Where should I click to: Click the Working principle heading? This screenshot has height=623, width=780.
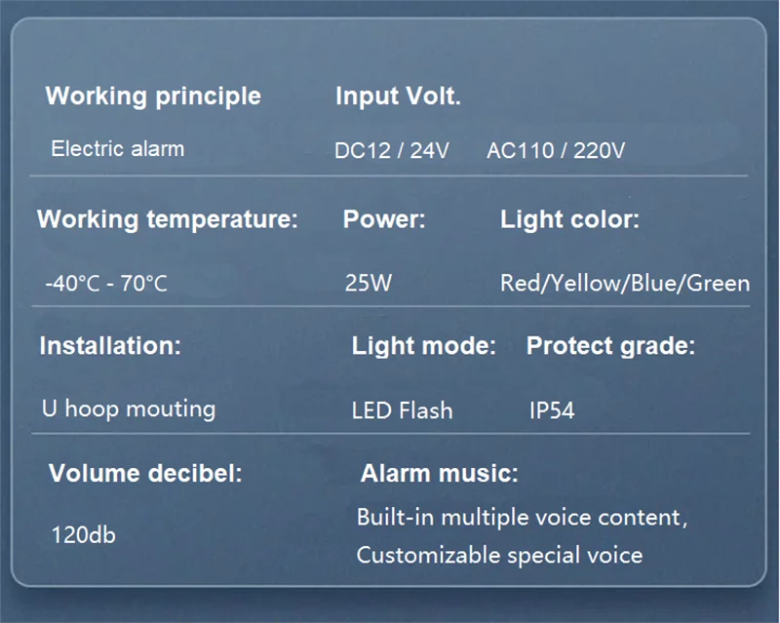[153, 97]
